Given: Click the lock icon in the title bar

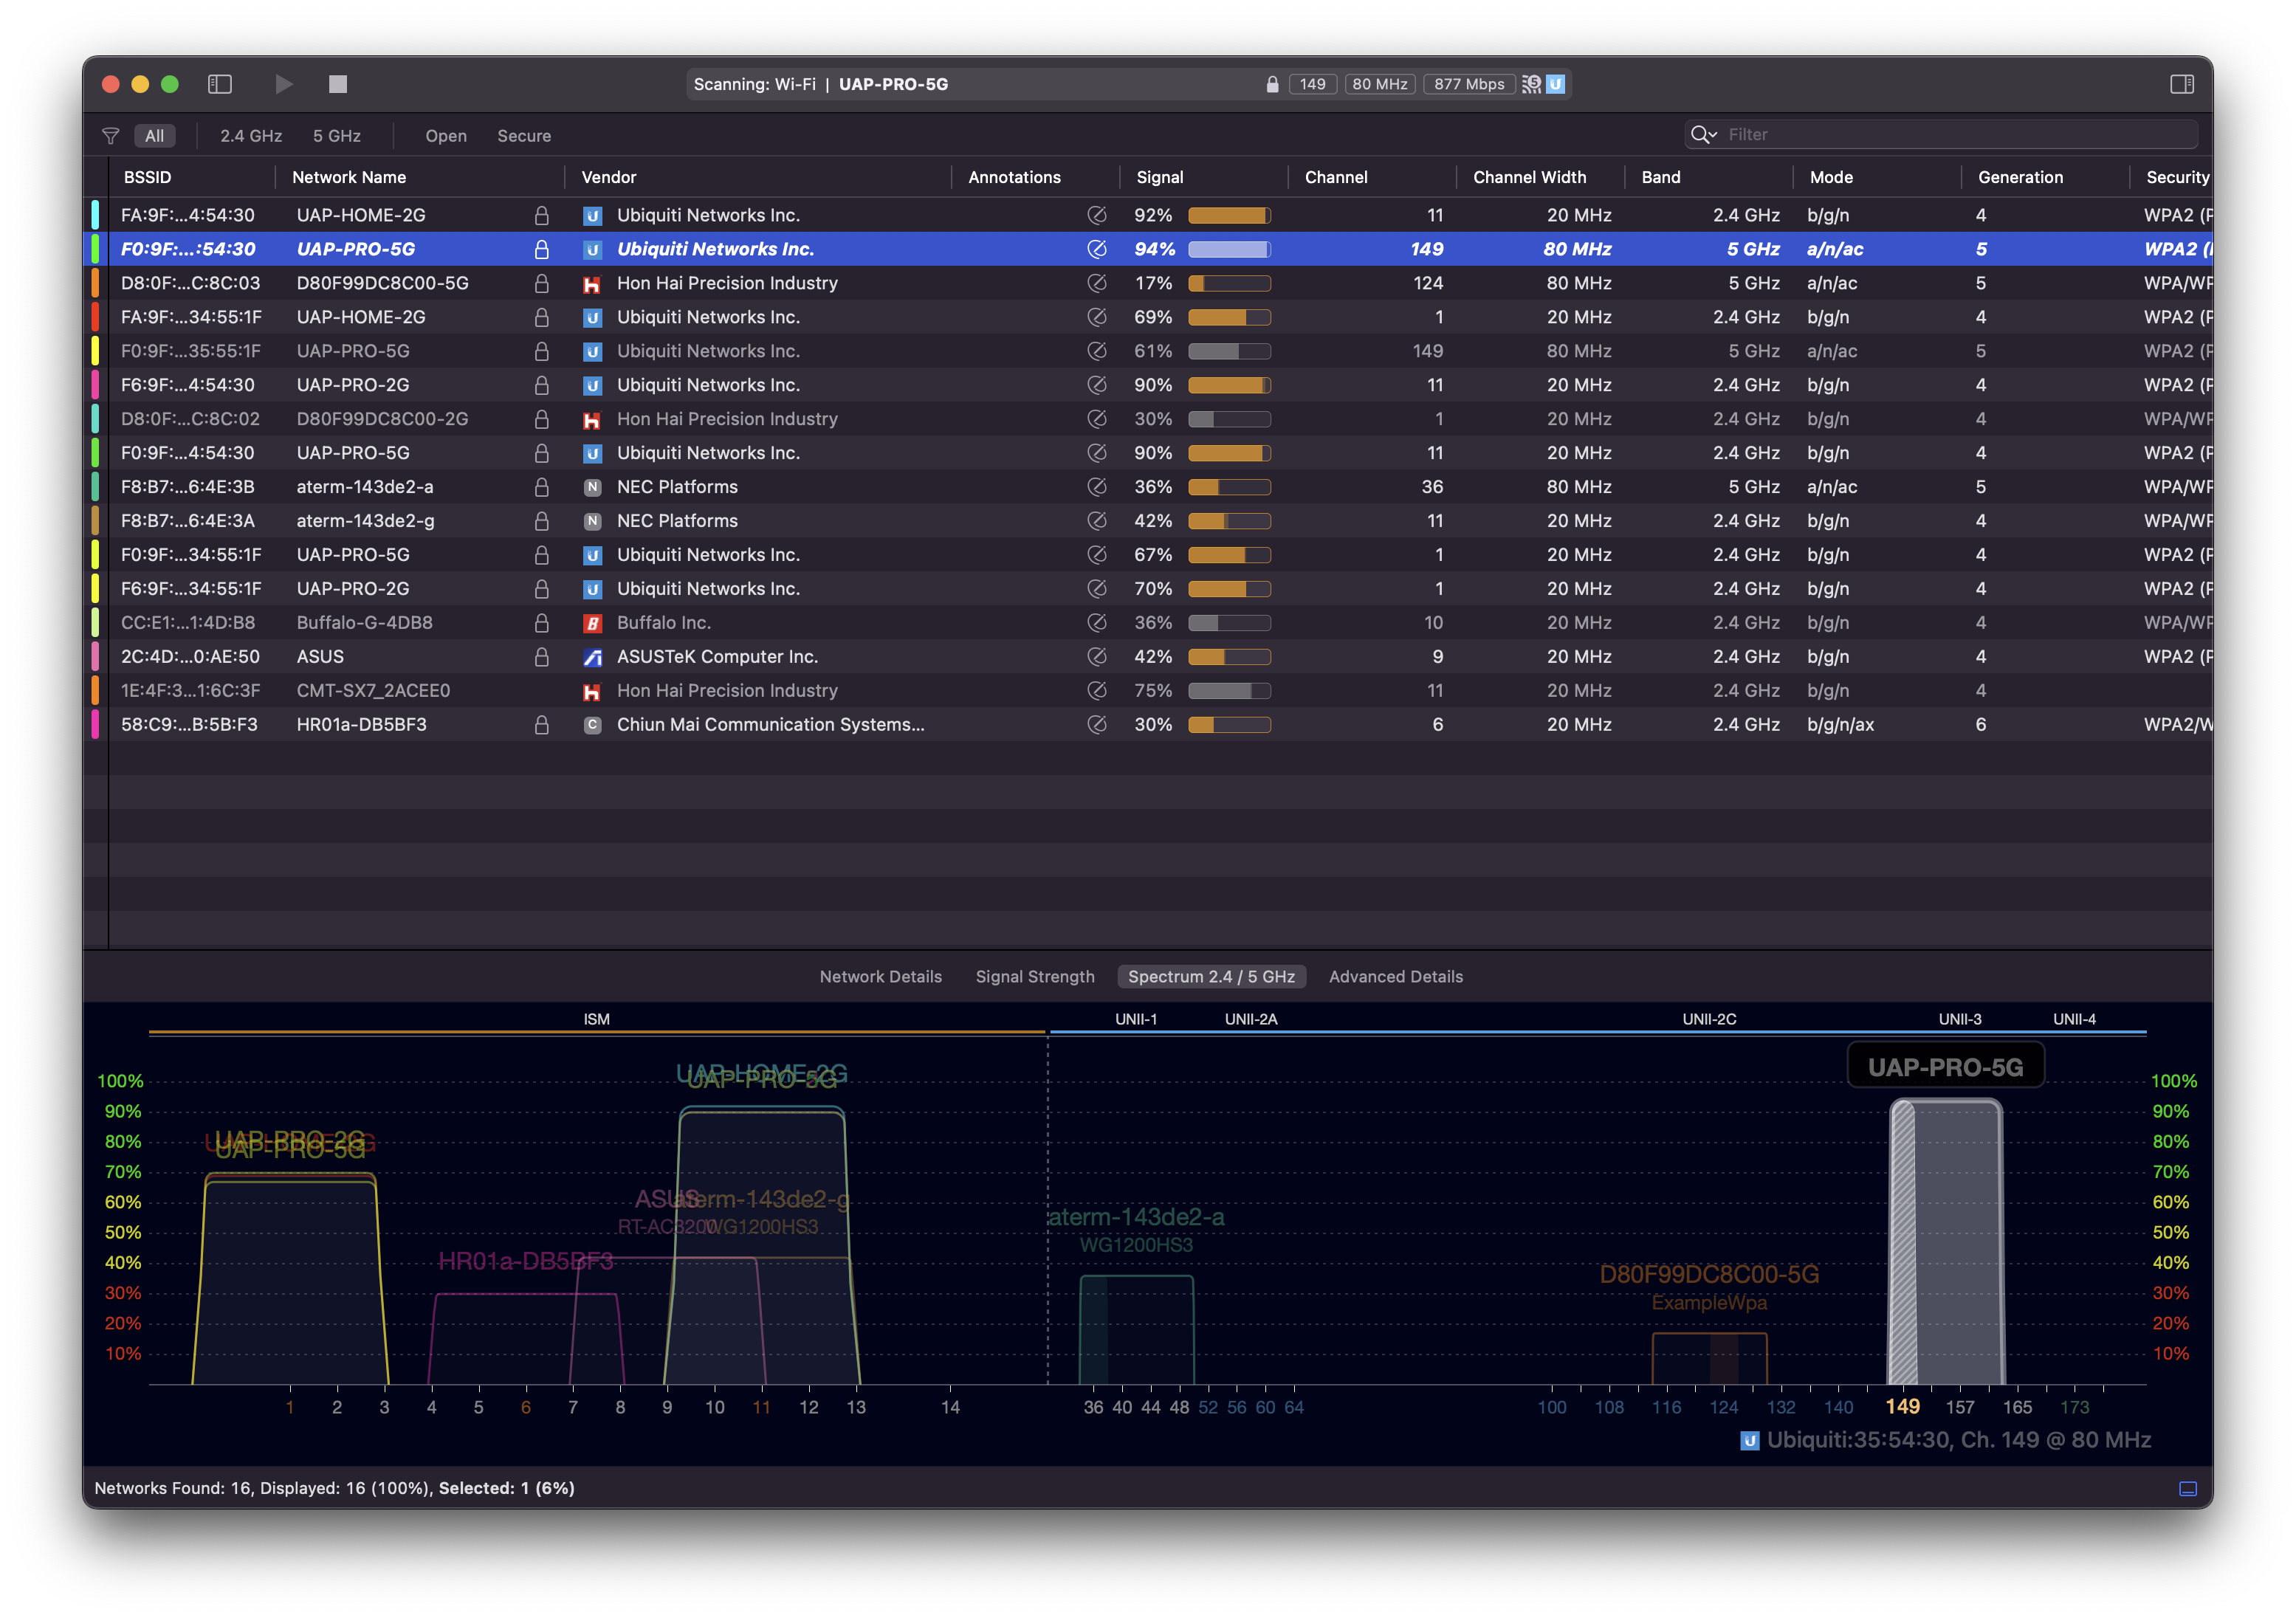Looking at the screenshot, I should [1272, 84].
